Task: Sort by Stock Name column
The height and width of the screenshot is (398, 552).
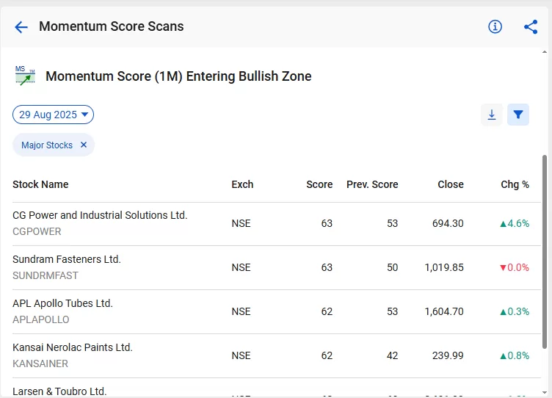Action: [x=40, y=184]
